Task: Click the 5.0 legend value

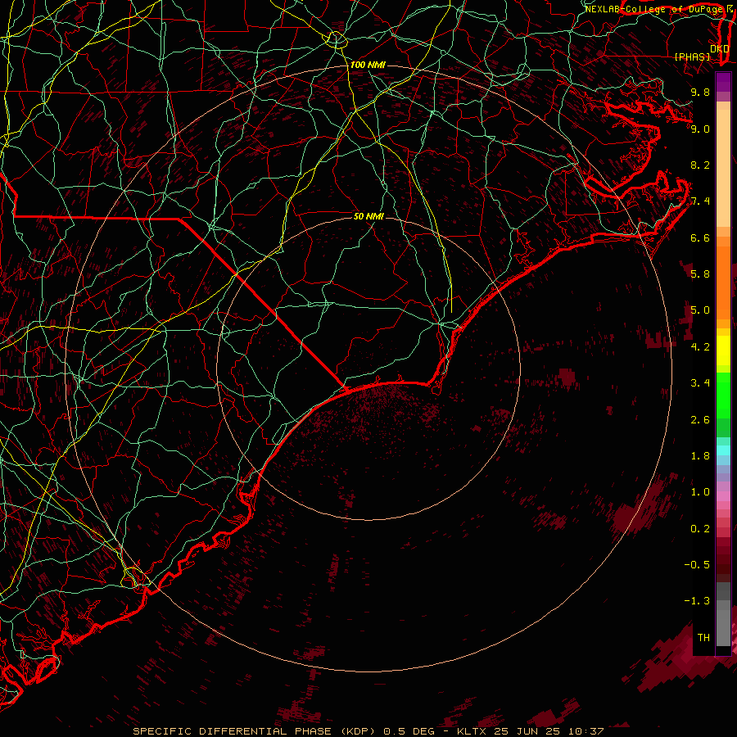Action: pyautogui.click(x=700, y=310)
